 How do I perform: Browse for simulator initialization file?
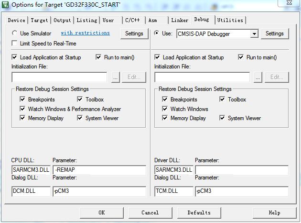115,77
